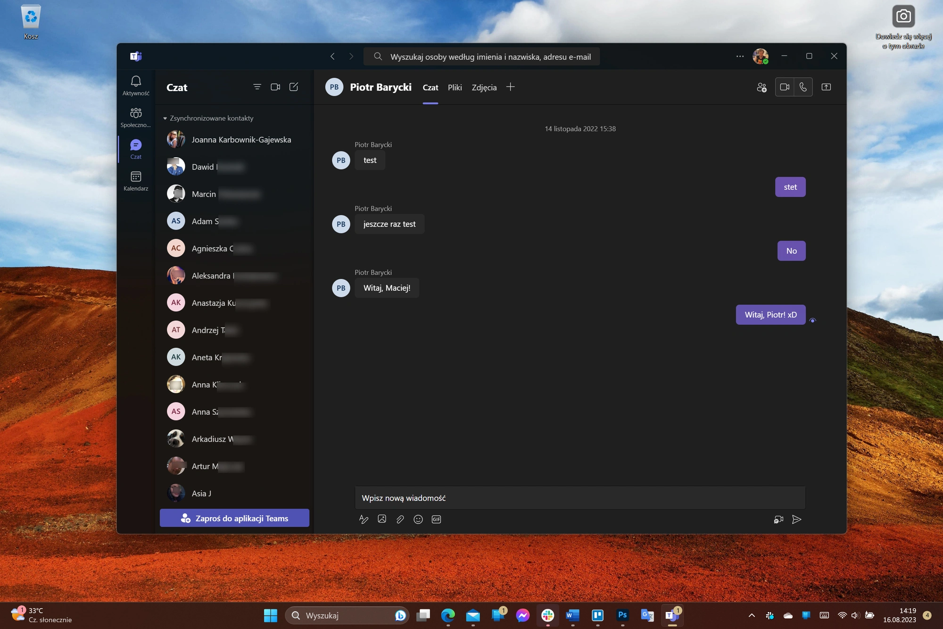Viewport: 943px width, 629px height.
Task: Click the video clip record icon
Action: click(x=778, y=519)
